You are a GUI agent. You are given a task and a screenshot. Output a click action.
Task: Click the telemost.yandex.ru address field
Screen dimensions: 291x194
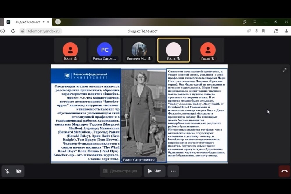click(x=44, y=31)
